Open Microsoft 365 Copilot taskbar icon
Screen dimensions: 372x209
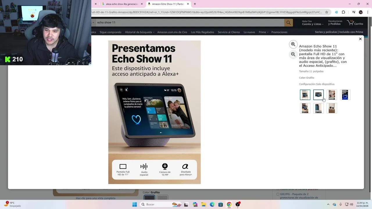195,204
